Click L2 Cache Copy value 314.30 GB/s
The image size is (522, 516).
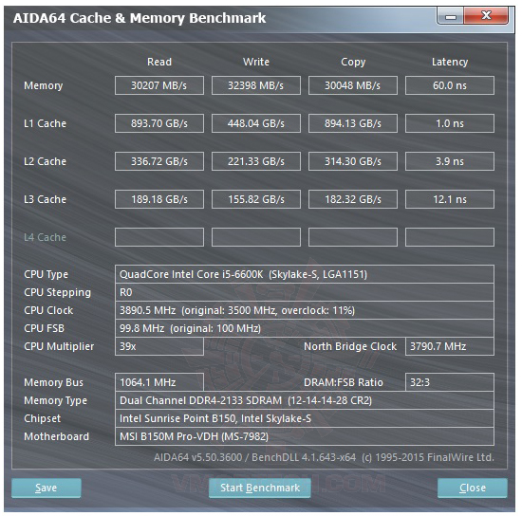(353, 161)
